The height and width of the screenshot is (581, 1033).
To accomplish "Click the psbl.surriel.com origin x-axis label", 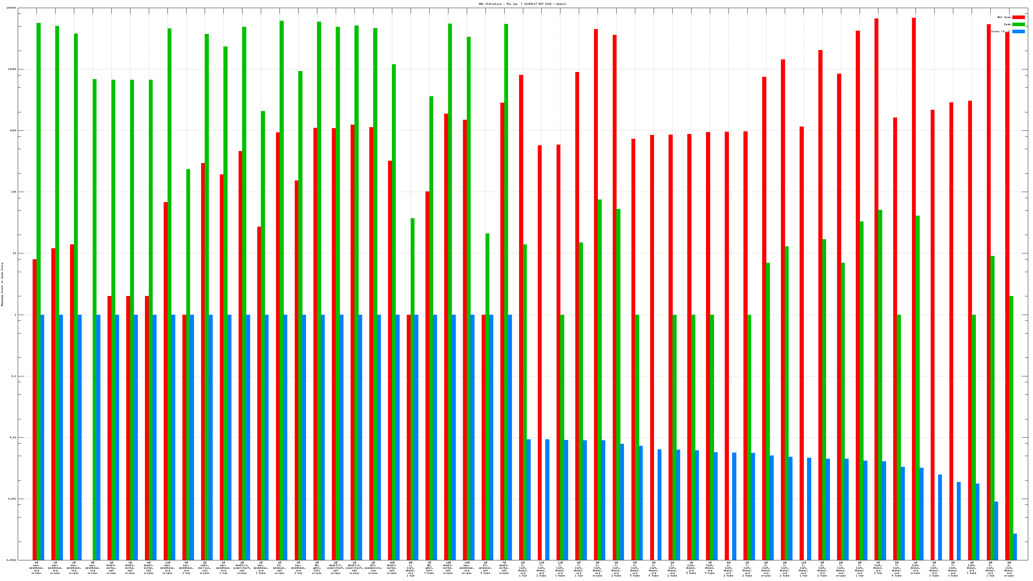I will [x=205, y=568].
